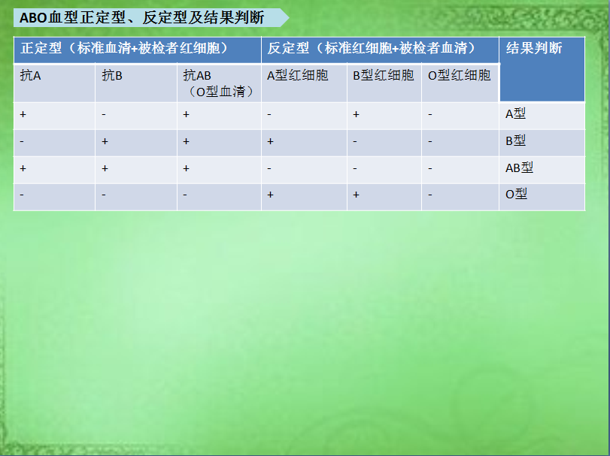Select the slide title 'ABO血型正定型、反定型及结果判断'
This screenshot has width=610, height=456.
[142, 18]
